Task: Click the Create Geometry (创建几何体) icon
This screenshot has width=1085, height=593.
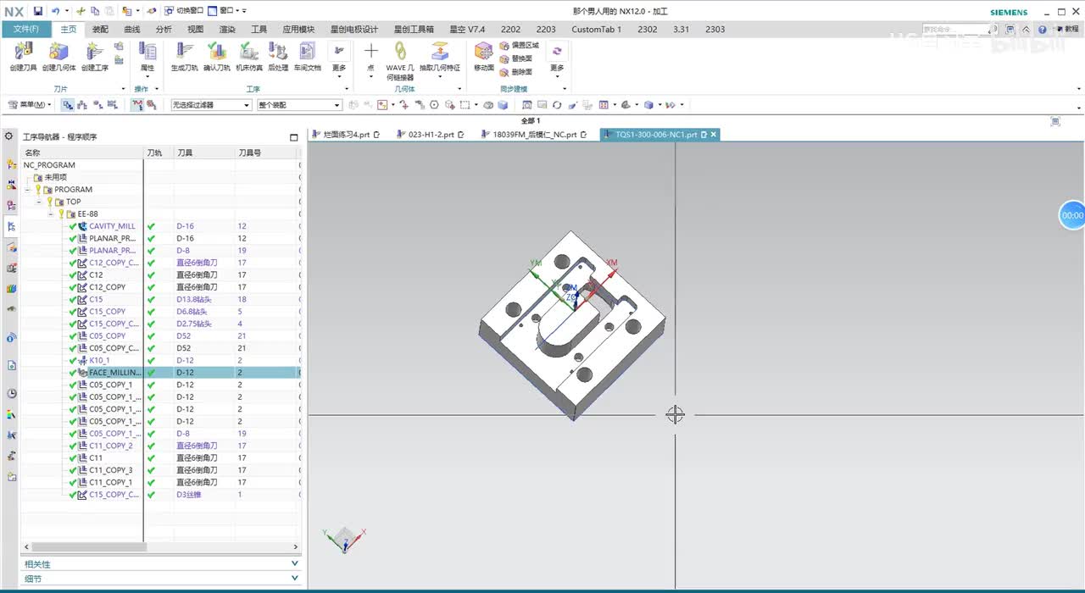Action: 58,53
